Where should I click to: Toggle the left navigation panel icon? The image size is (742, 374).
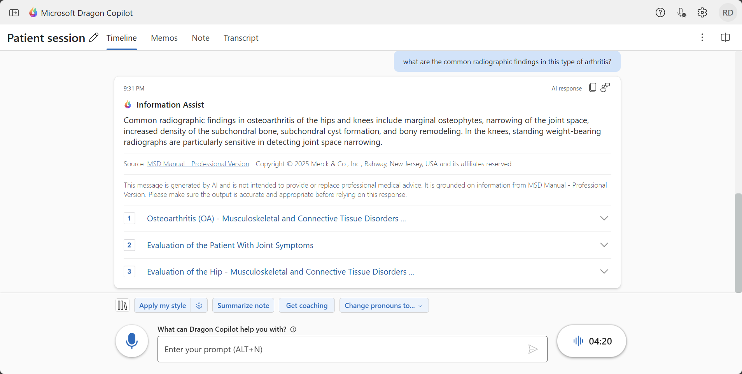tap(14, 13)
